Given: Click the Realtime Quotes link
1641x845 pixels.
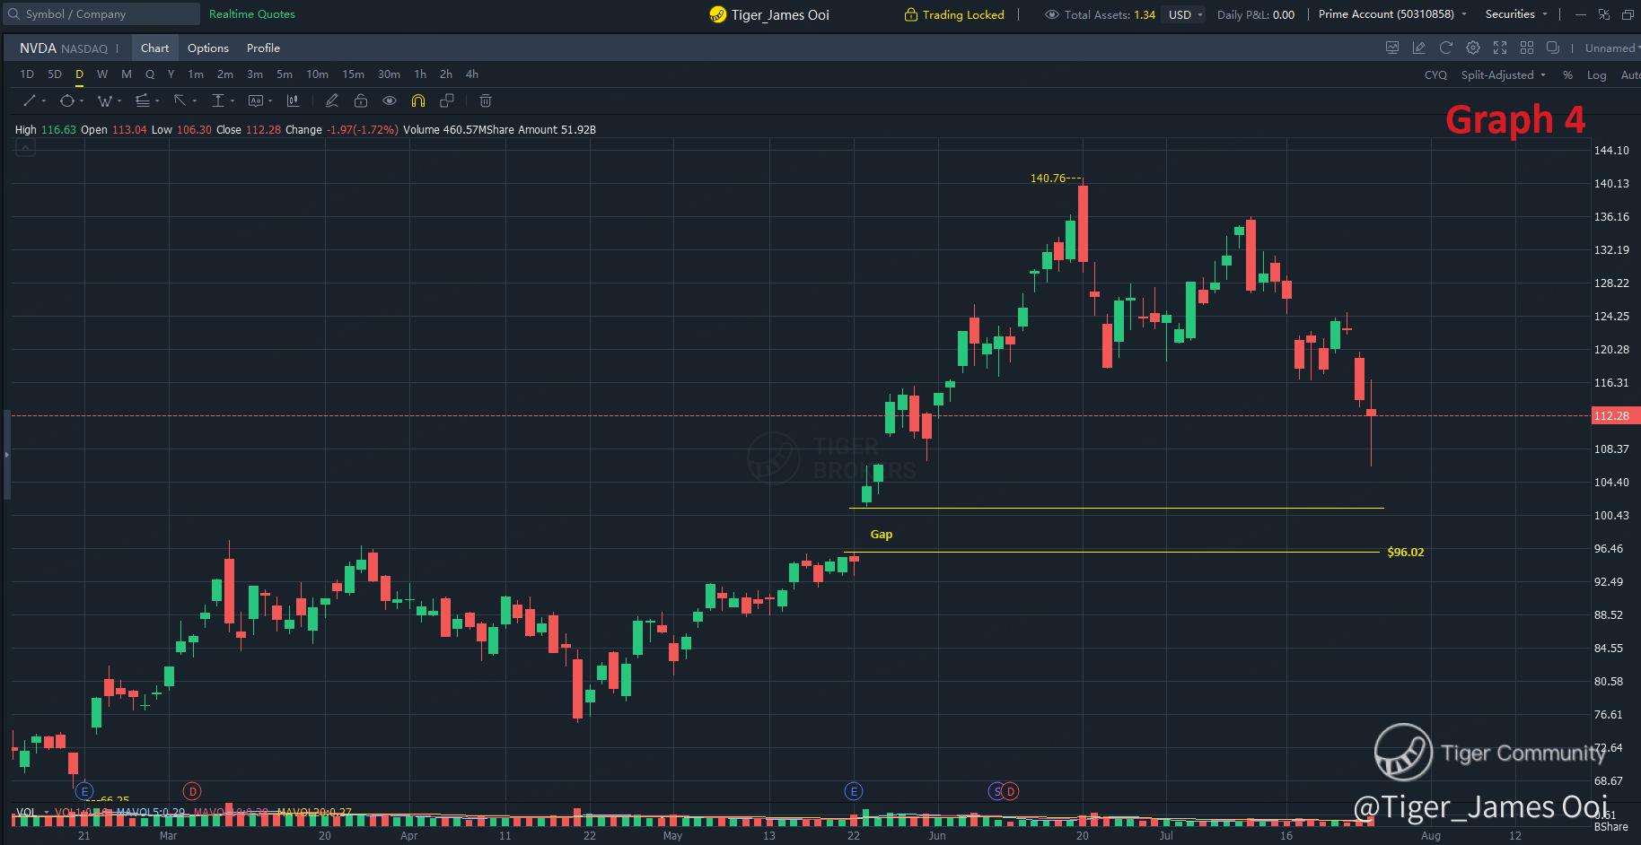Looking at the screenshot, I should [252, 14].
